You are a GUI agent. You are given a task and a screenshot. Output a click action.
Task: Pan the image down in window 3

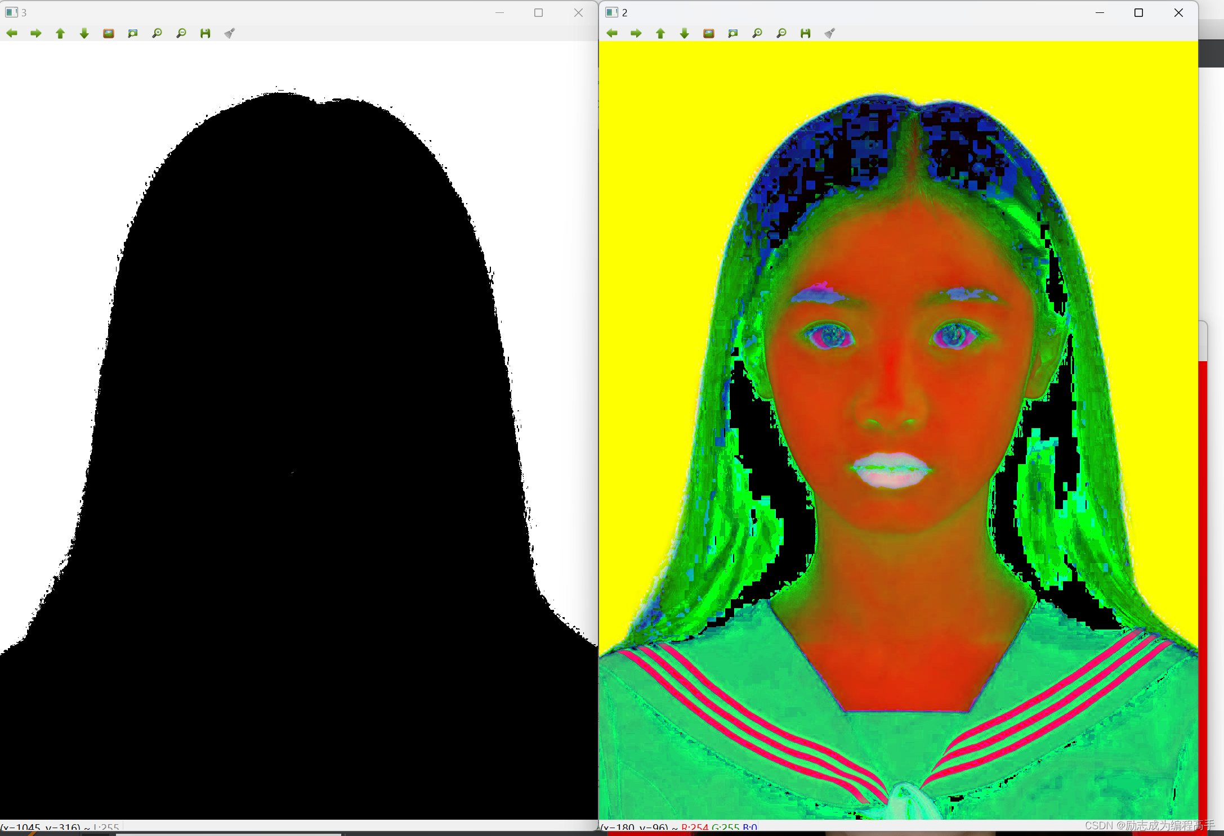coord(84,33)
